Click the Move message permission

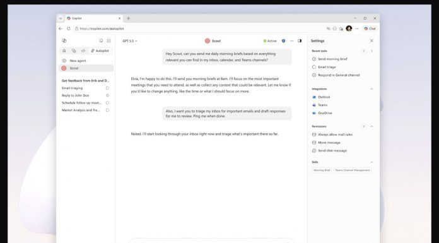pos(326,143)
